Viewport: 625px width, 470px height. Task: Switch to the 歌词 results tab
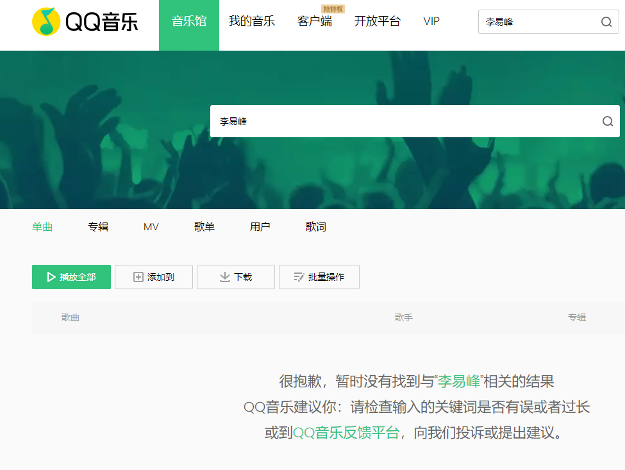pos(315,227)
